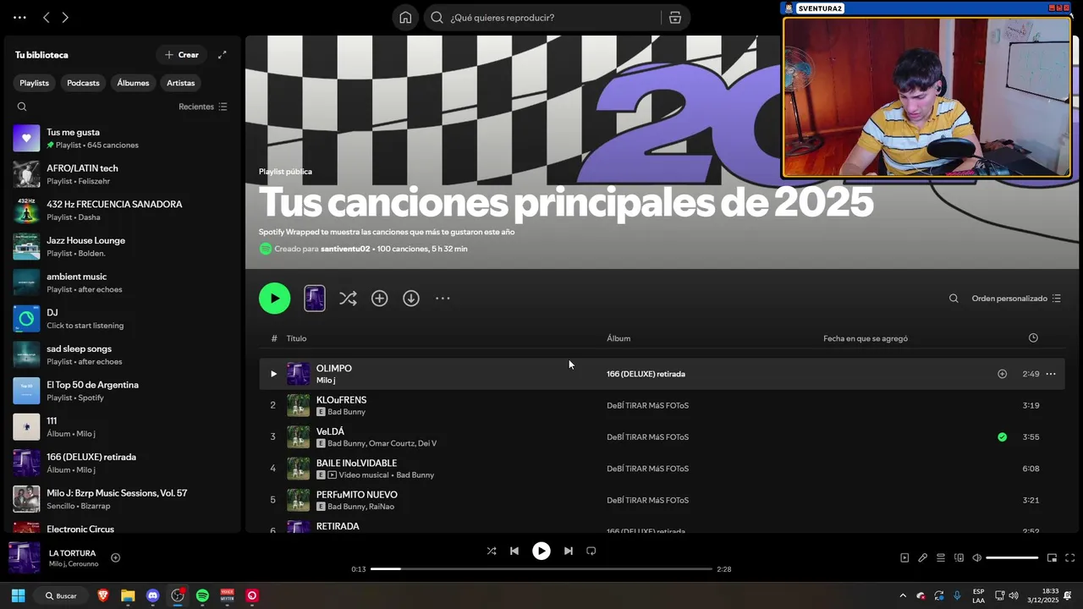Screen dimensions: 1083x609
Task: Open 432 Hz FRECUENCIA SANADORA playlist
Action: [123, 211]
